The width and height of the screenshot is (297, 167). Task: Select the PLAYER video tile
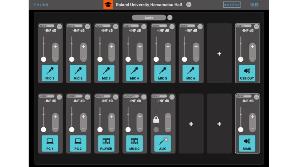tap(106, 143)
